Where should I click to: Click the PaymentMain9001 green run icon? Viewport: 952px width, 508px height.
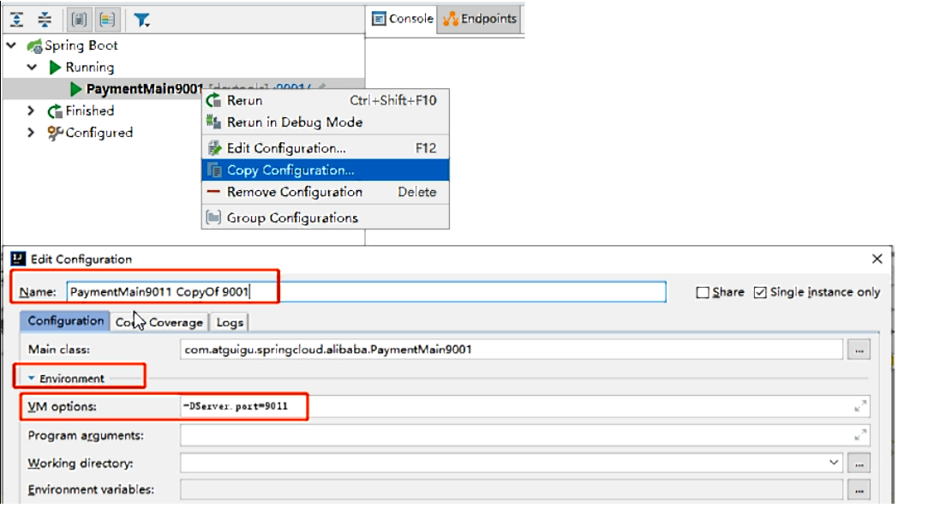(x=76, y=89)
